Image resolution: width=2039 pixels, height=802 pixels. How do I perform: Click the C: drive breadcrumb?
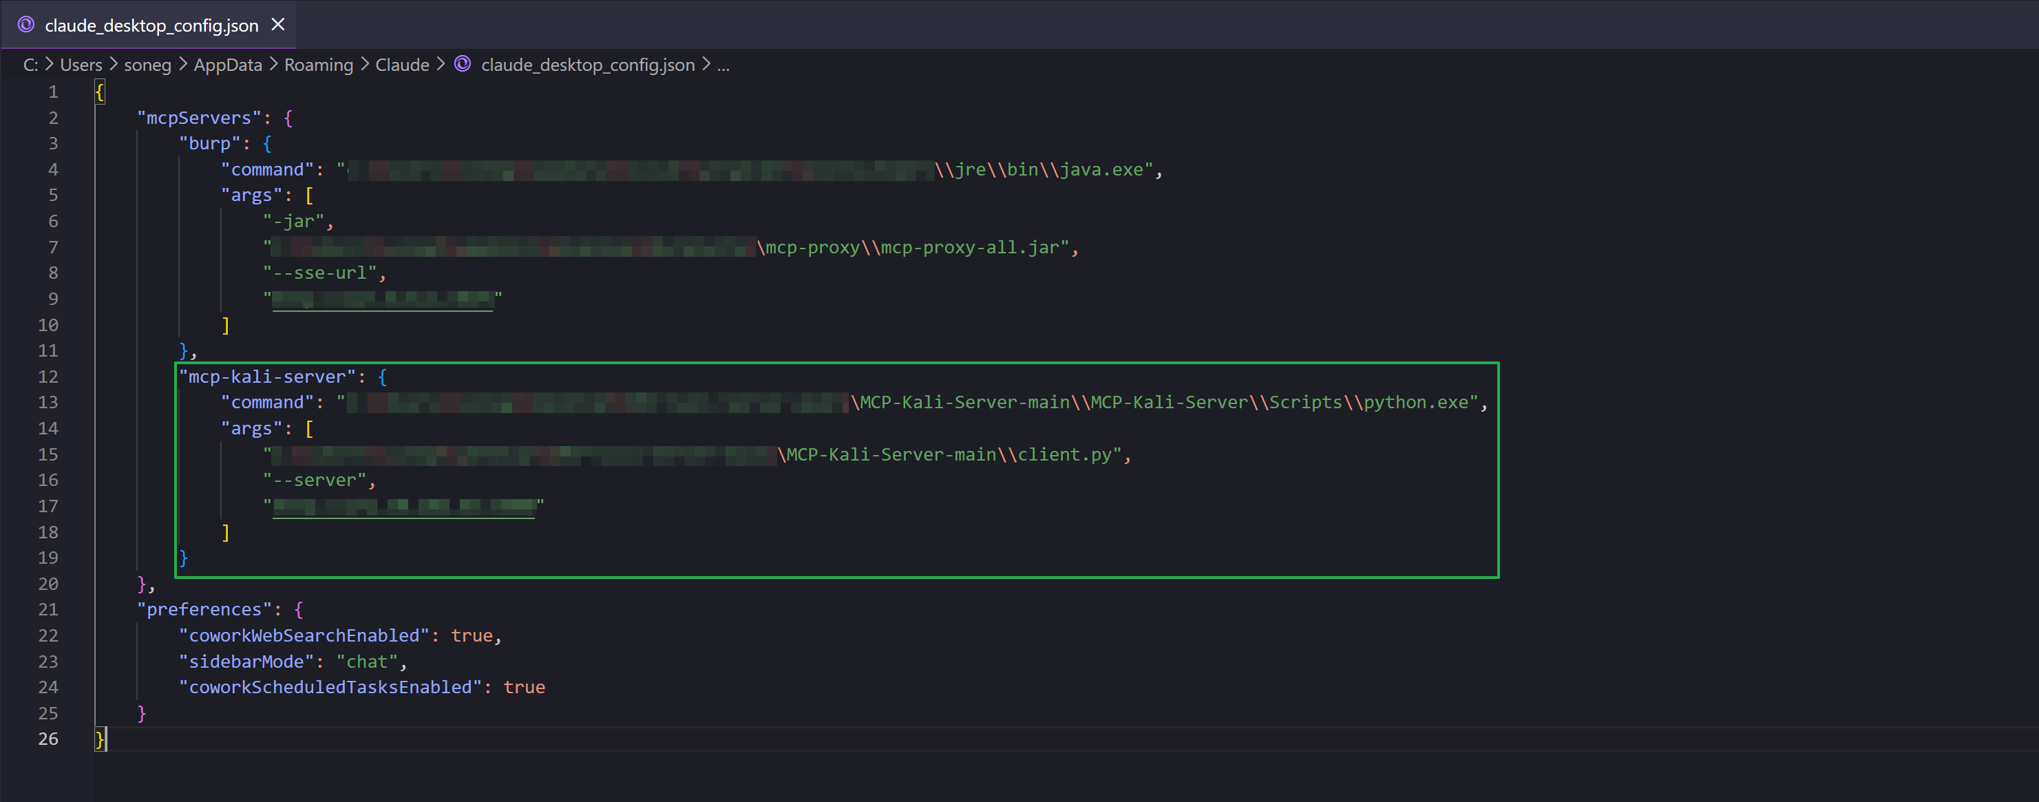[30, 65]
